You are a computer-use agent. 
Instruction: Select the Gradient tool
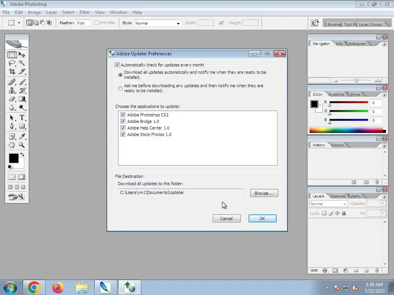pyautogui.click(x=22, y=99)
